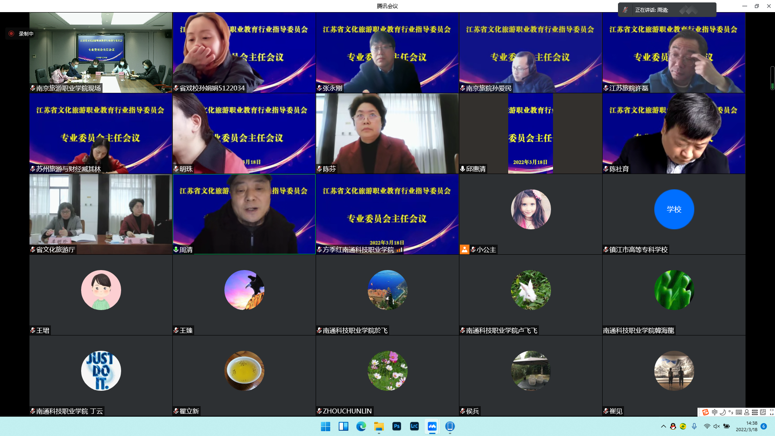Viewport: 775px width, 436px height.
Task: Click the Sogou input method logo
Action: pyautogui.click(x=705, y=412)
